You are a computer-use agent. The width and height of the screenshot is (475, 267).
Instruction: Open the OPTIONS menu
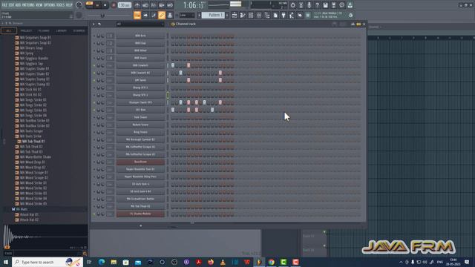pos(50,5)
